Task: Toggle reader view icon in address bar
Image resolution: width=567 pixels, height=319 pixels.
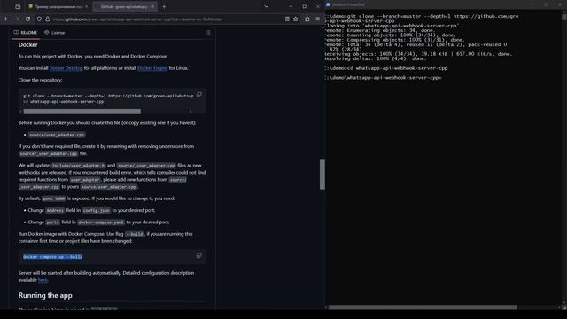Action: 287,19
